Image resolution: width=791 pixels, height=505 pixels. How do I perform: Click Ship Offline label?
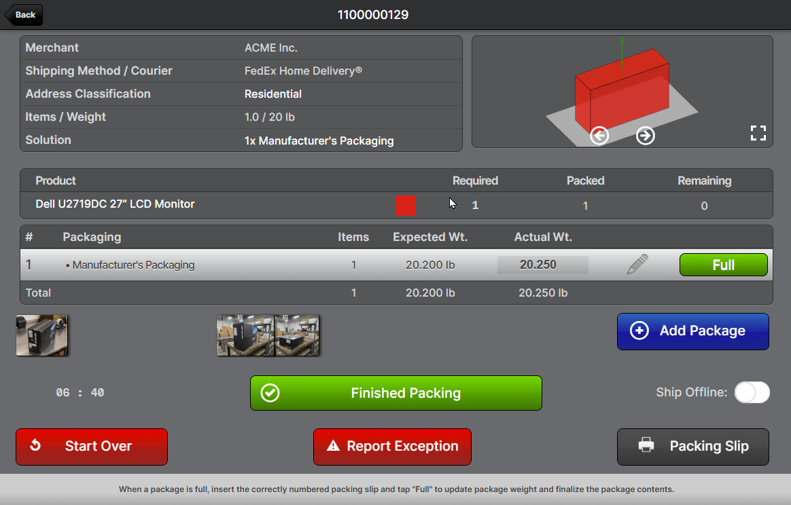(x=692, y=392)
